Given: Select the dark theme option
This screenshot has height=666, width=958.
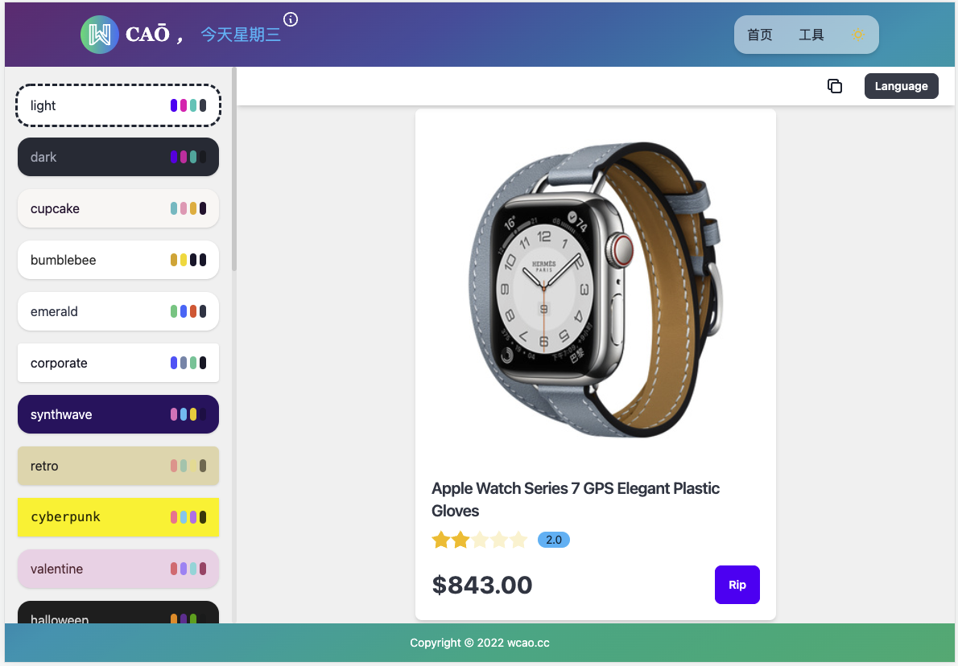Looking at the screenshot, I should tap(118, 157).
